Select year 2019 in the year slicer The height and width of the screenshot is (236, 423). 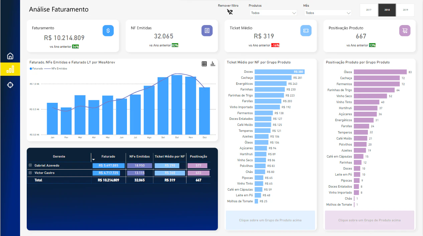405,10
